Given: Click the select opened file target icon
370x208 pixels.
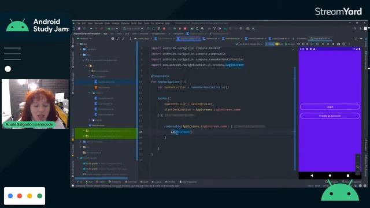Looking at the screenshot, I should 113,39.
